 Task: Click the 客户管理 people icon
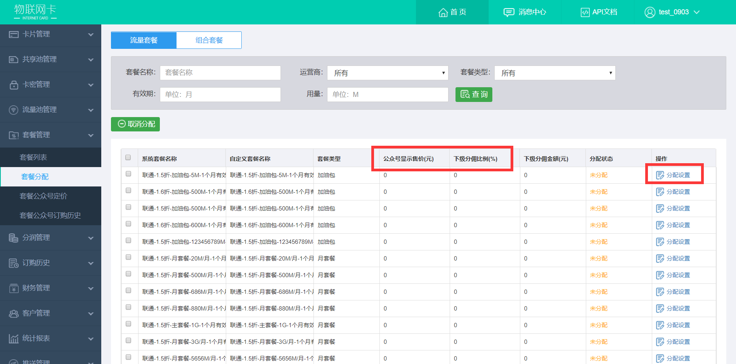(x=14, y=314)
